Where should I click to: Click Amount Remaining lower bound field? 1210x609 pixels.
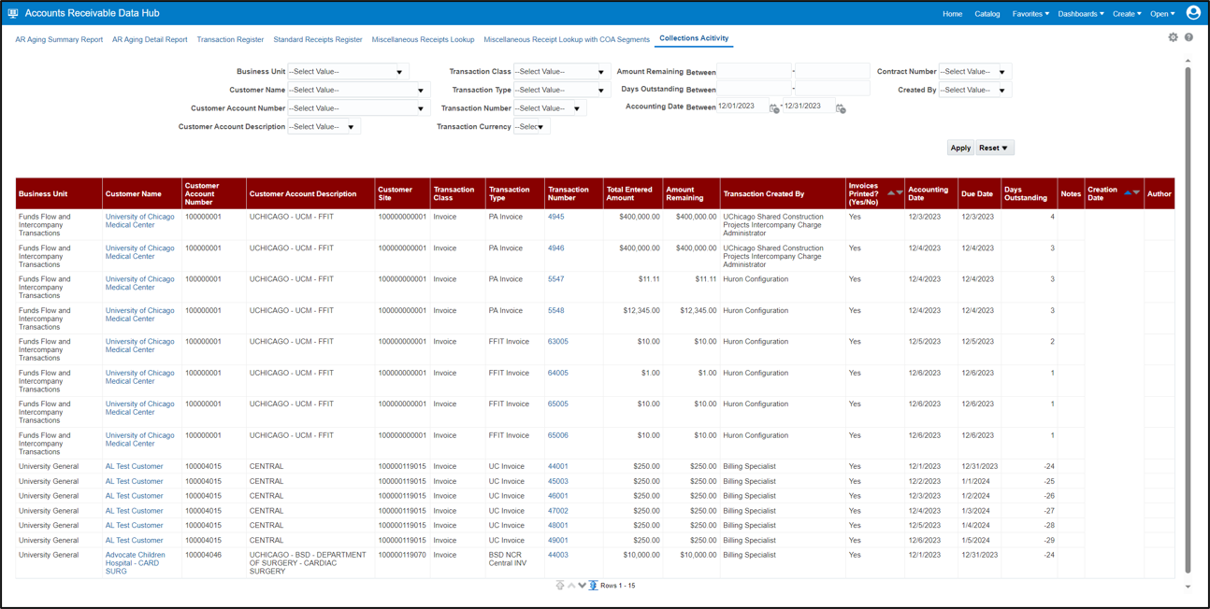[754, 72]
